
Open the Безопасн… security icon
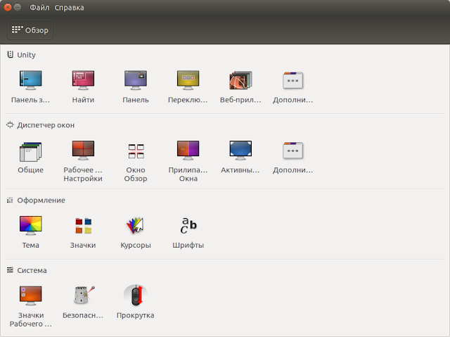(84, 295)
